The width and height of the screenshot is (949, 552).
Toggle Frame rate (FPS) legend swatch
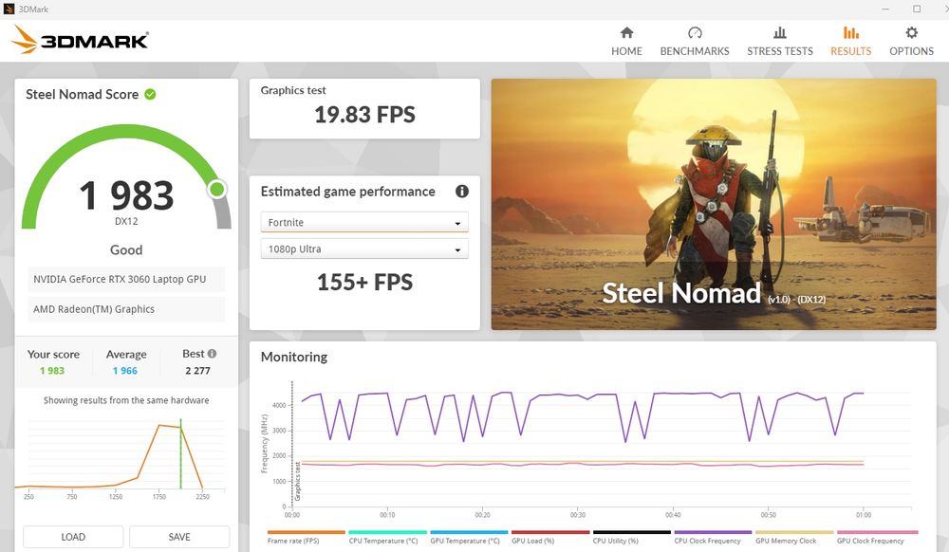pos(306,533)
